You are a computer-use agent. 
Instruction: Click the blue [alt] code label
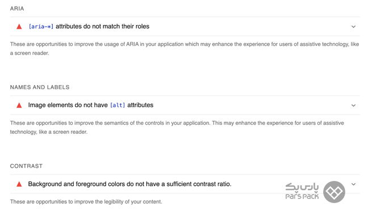[x=118, y=106]
